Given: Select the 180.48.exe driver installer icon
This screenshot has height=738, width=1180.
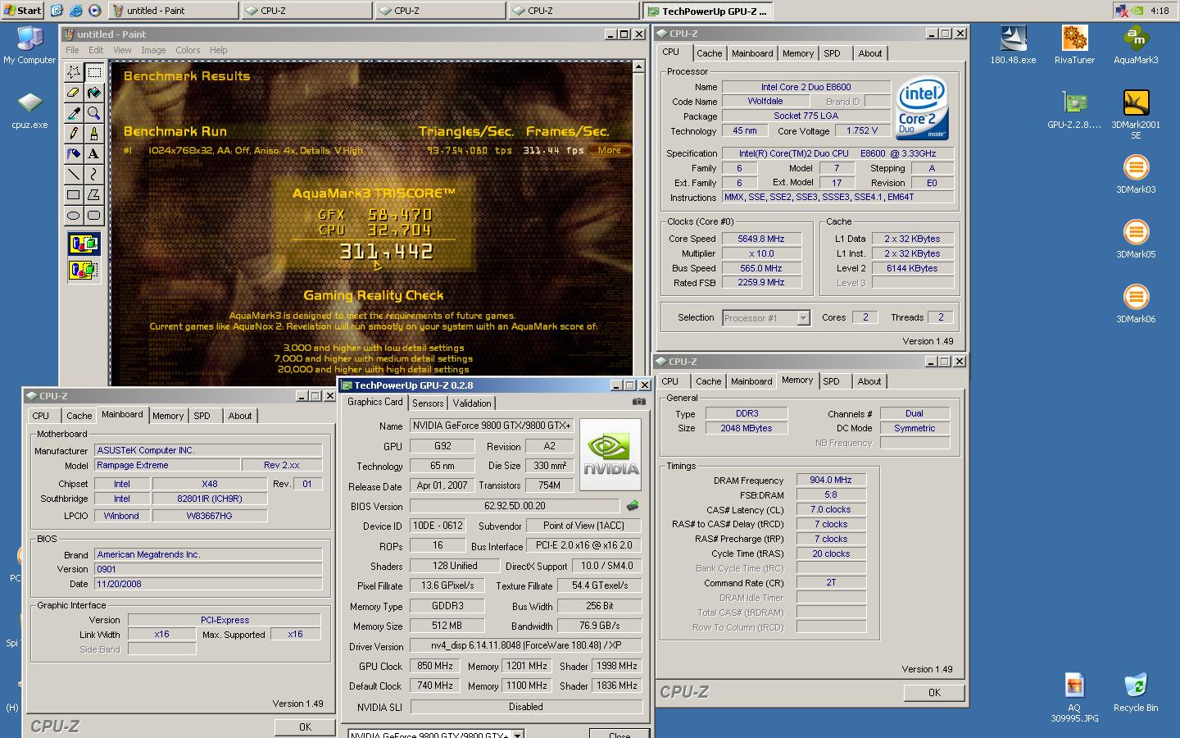Looking at the screenshot, I should pyautogui.click(x=1013, y=45).
